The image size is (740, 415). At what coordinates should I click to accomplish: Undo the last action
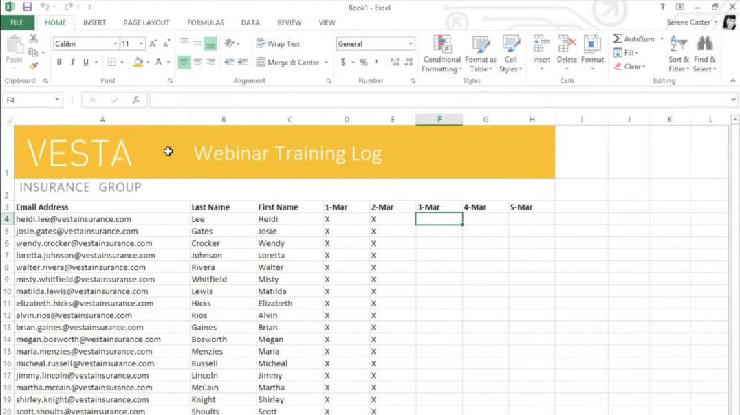tap(45, 7)
